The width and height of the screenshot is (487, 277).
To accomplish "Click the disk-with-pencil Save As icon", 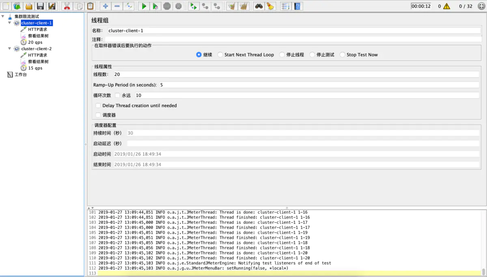I will coord(52,6).
